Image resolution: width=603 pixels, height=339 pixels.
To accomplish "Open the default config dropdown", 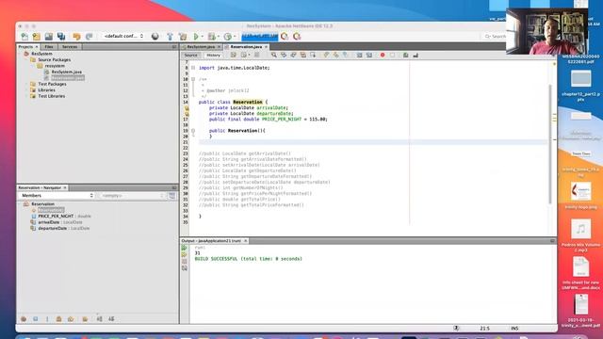I will [x=123, y=36].
